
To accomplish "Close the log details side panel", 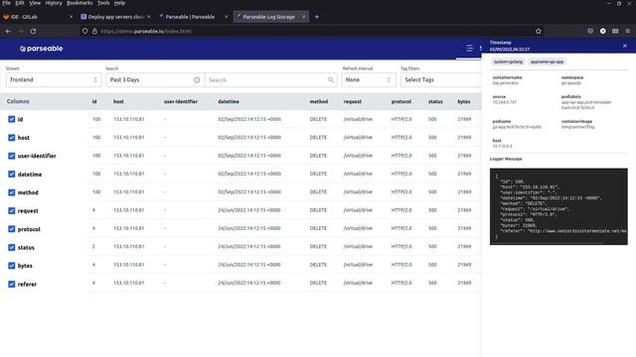I will coord(625,46).
